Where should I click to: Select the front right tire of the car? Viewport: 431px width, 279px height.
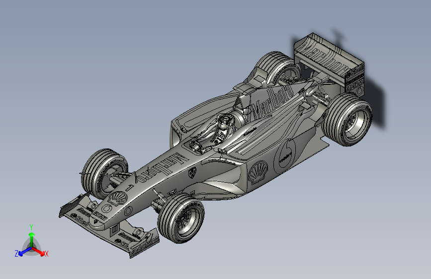click(x=181, y=217)
